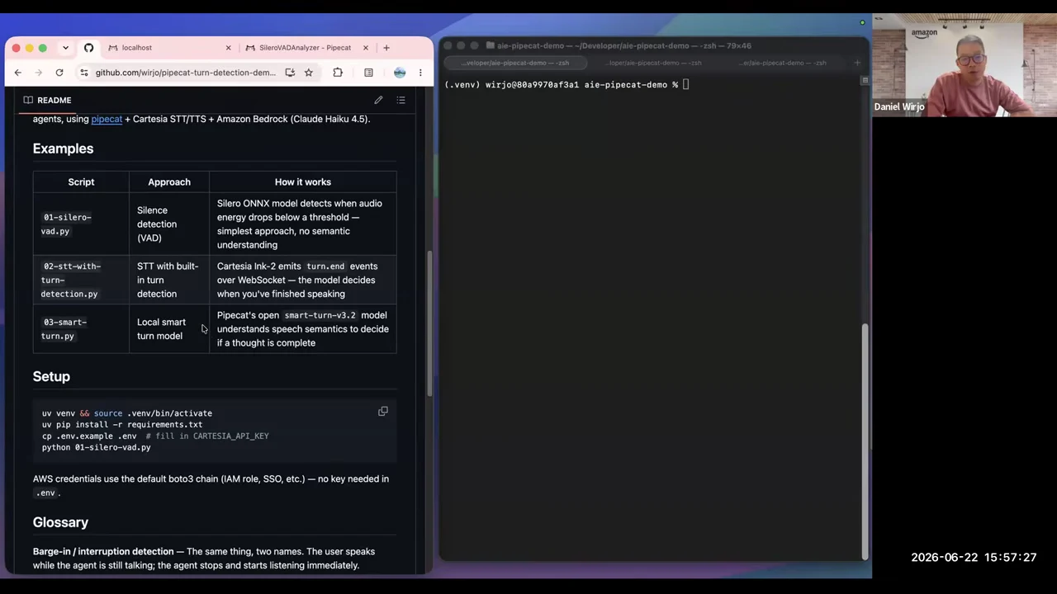Click the Approach column header
Image resolution: width=1057 pixels, height=594 pixels.
pyautogui.click(x=169, y=181)
